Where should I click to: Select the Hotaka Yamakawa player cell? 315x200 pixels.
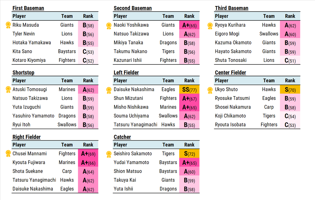[32, 42]
